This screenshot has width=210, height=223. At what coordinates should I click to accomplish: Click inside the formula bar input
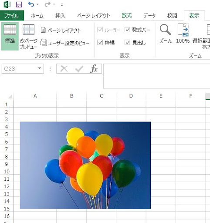(x=156, y=76)
